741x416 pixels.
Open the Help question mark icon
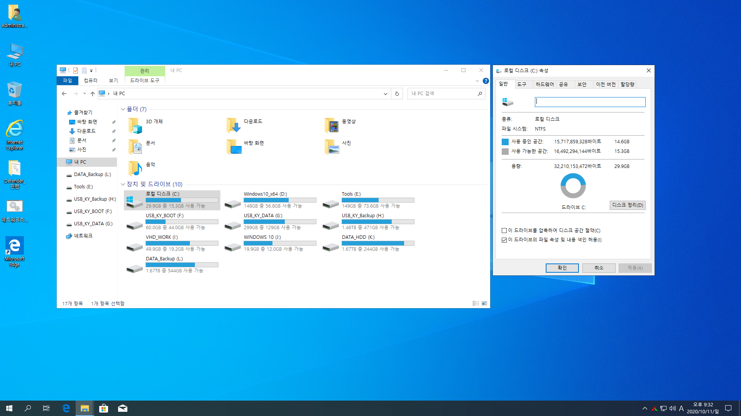point(486,81)
